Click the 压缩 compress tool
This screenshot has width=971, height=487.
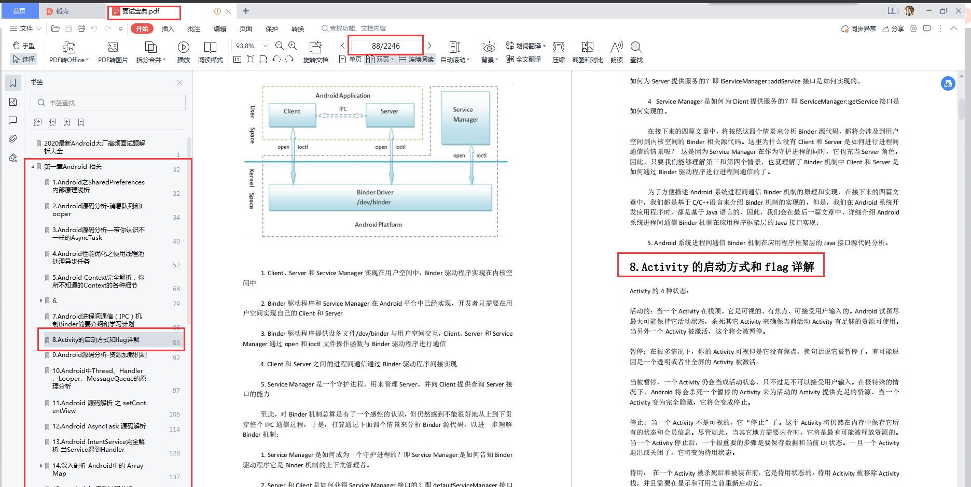click(x=559, y=53)
